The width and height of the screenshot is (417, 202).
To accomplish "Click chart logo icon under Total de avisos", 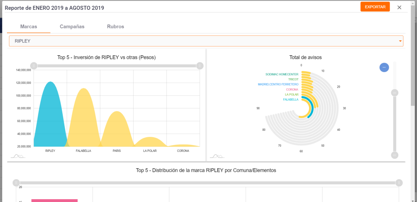I will pyautogui.click(x=217, y=156).
